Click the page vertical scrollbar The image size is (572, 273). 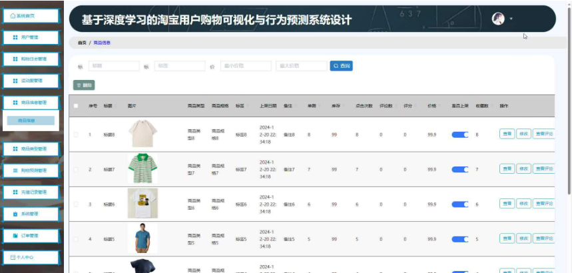coord(569,101)
